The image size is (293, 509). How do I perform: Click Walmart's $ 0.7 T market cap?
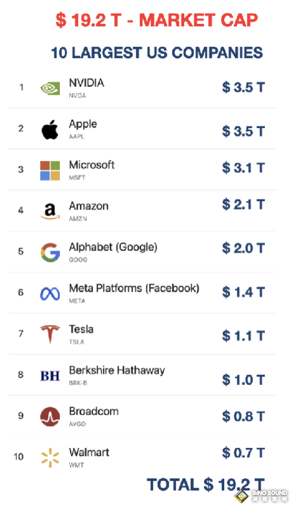click(x=243, y=453)
